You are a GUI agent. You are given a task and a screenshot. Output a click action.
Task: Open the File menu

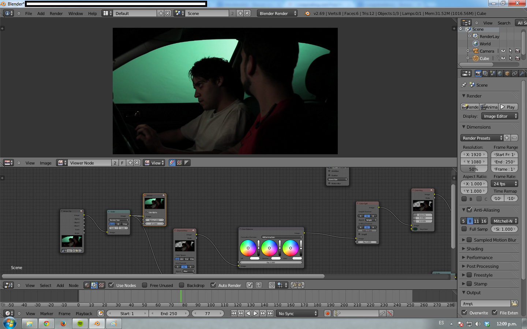point(29,14)
